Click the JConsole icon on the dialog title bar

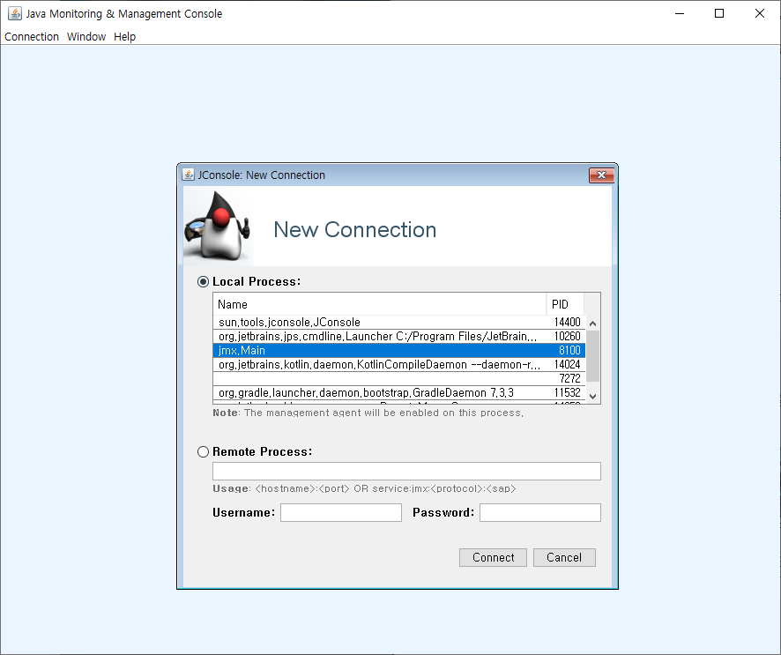pyautogui.click(x=188, y=175)
